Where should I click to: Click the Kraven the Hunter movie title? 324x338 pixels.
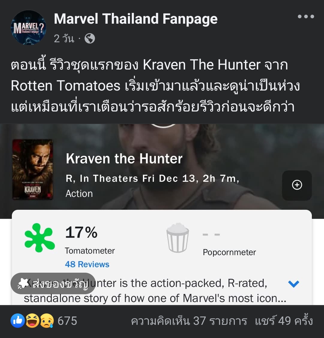point(124,159)
